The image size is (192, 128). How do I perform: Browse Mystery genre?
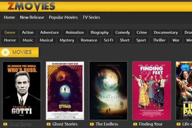[x=67, y=40]
